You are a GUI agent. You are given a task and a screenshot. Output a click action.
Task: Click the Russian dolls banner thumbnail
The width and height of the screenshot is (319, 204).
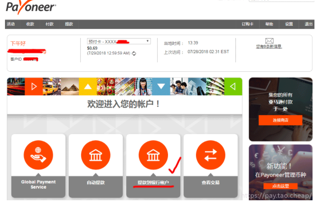click(x=106, y=86)
